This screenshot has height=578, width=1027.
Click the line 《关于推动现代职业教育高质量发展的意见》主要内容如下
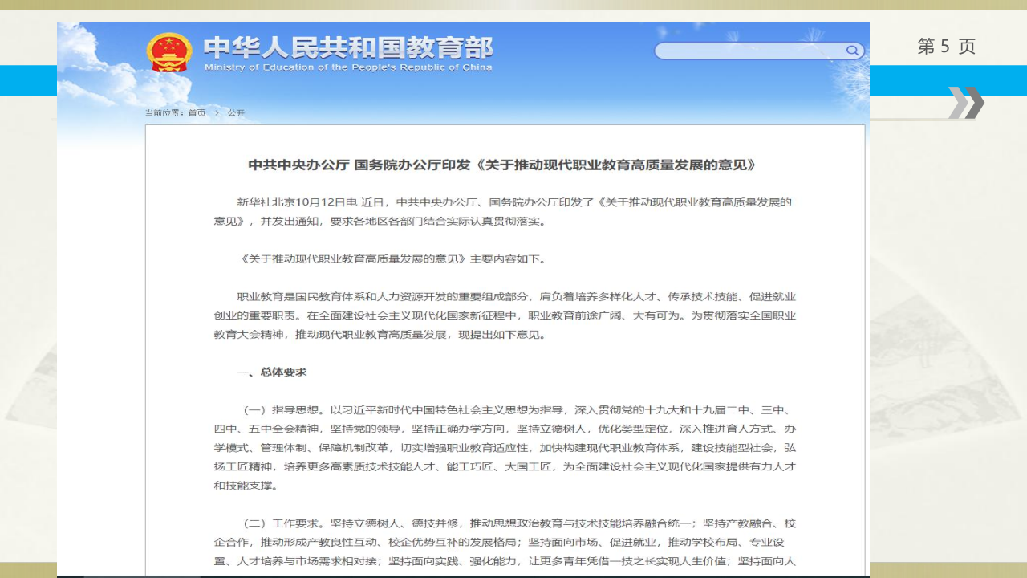(393, 259)
